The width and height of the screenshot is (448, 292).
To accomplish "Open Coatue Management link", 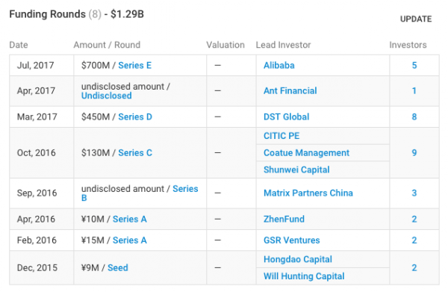I will pyautogui.click(x=306, y=153).
